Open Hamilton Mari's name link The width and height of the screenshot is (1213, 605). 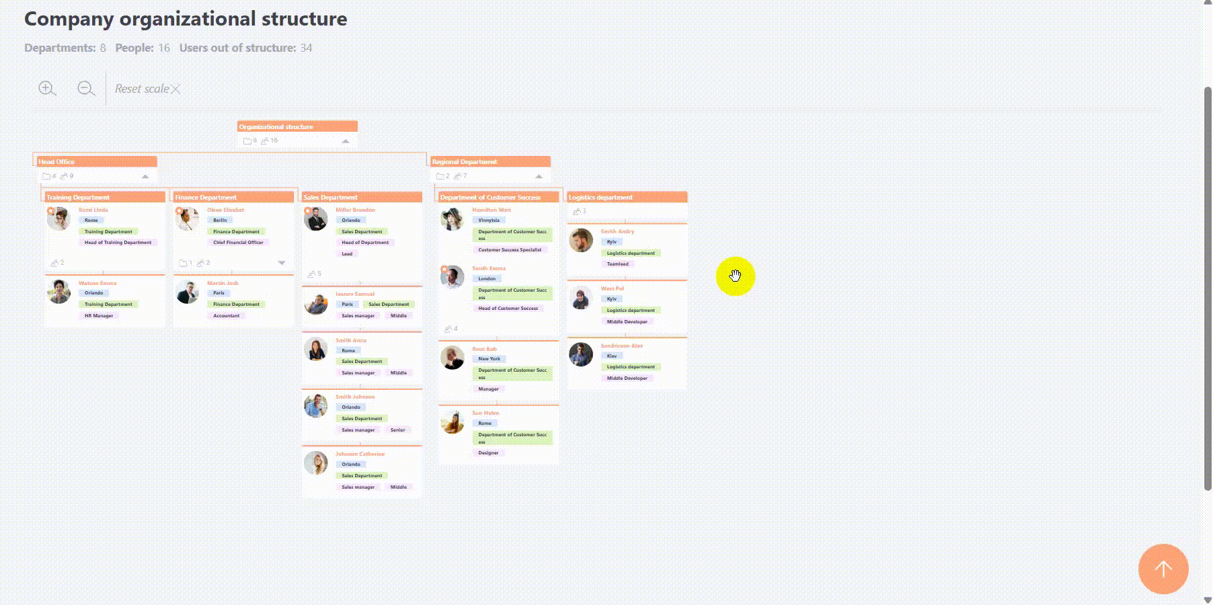coord(491,210)
